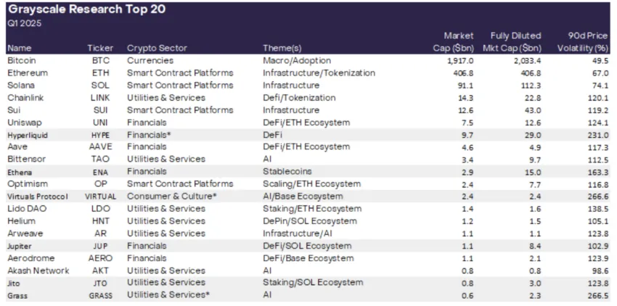Select the Lido DAO name cell

[25, 208]
